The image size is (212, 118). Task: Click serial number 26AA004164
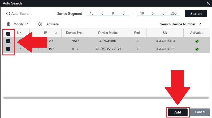[165, 41]
